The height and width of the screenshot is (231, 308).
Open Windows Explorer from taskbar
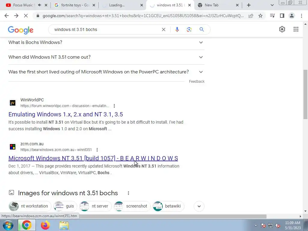click(x=64, y=225)
